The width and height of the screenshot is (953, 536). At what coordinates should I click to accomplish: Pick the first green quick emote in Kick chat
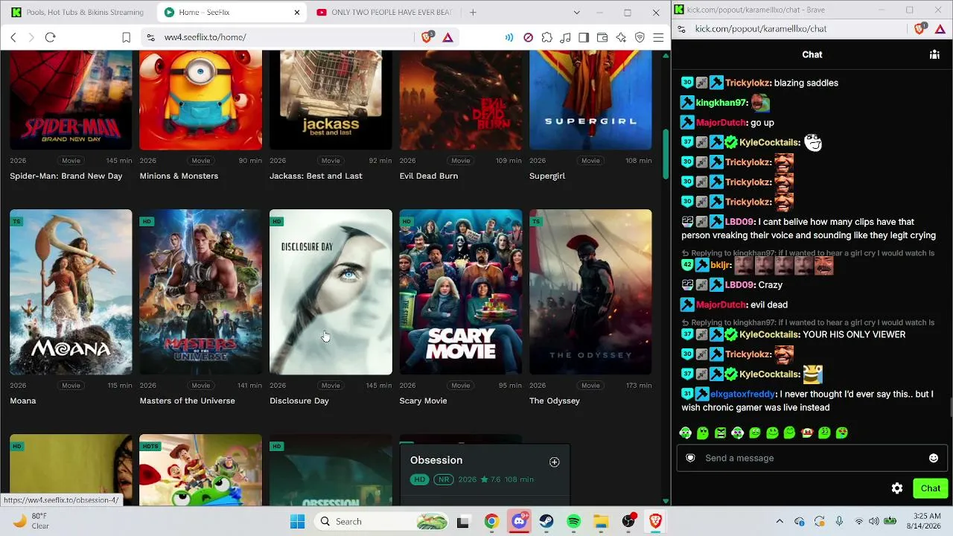coord(686,433)
